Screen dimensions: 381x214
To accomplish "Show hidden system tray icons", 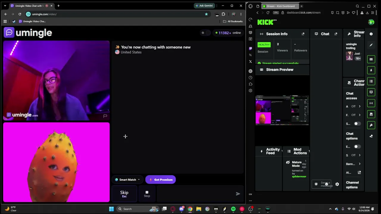I will point(330,209).
